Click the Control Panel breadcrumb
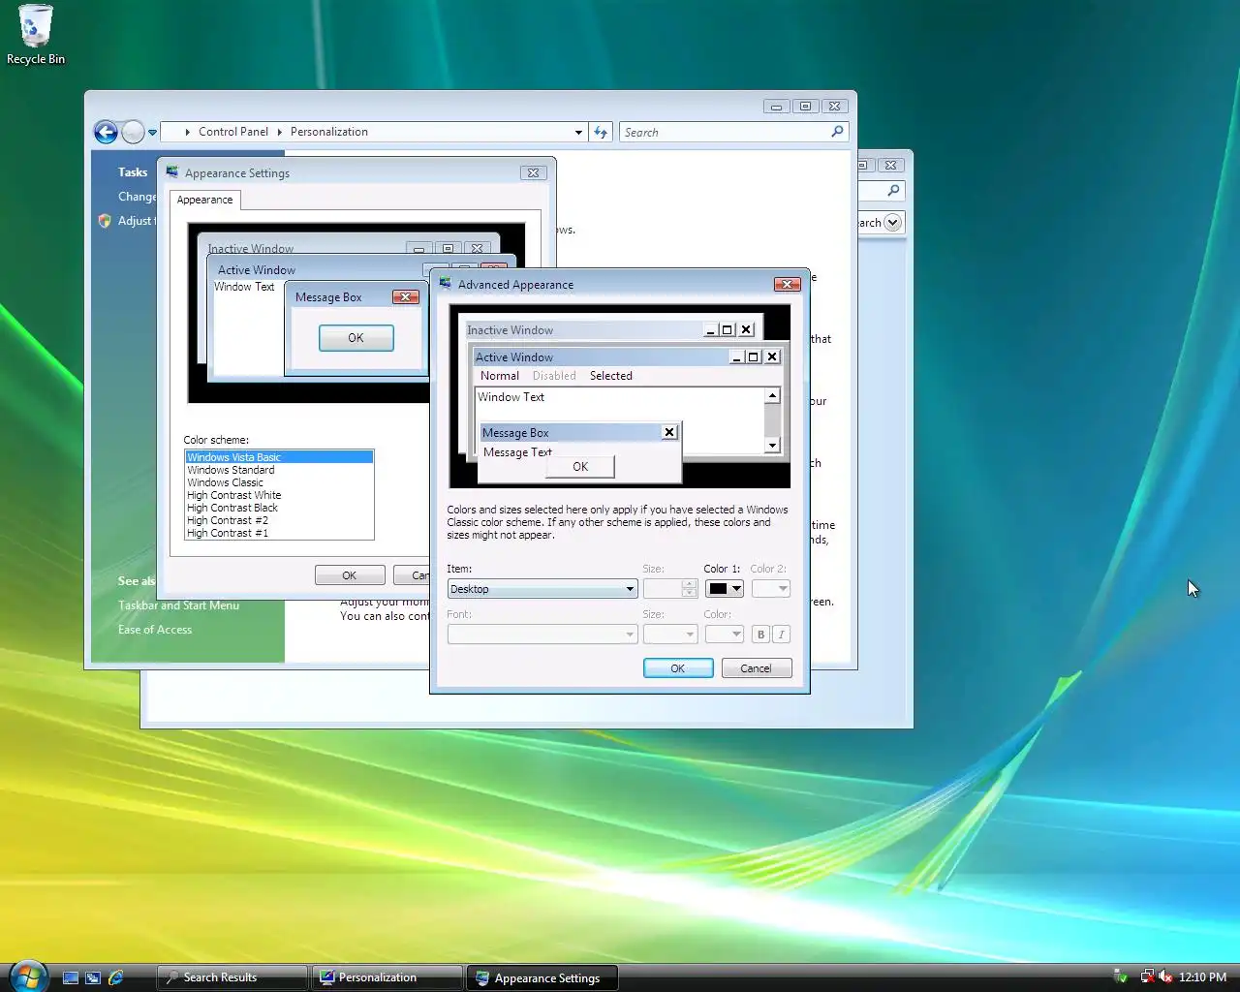Image resolution: width=1240 pixels, height=992 pixels. click(232, 132)
